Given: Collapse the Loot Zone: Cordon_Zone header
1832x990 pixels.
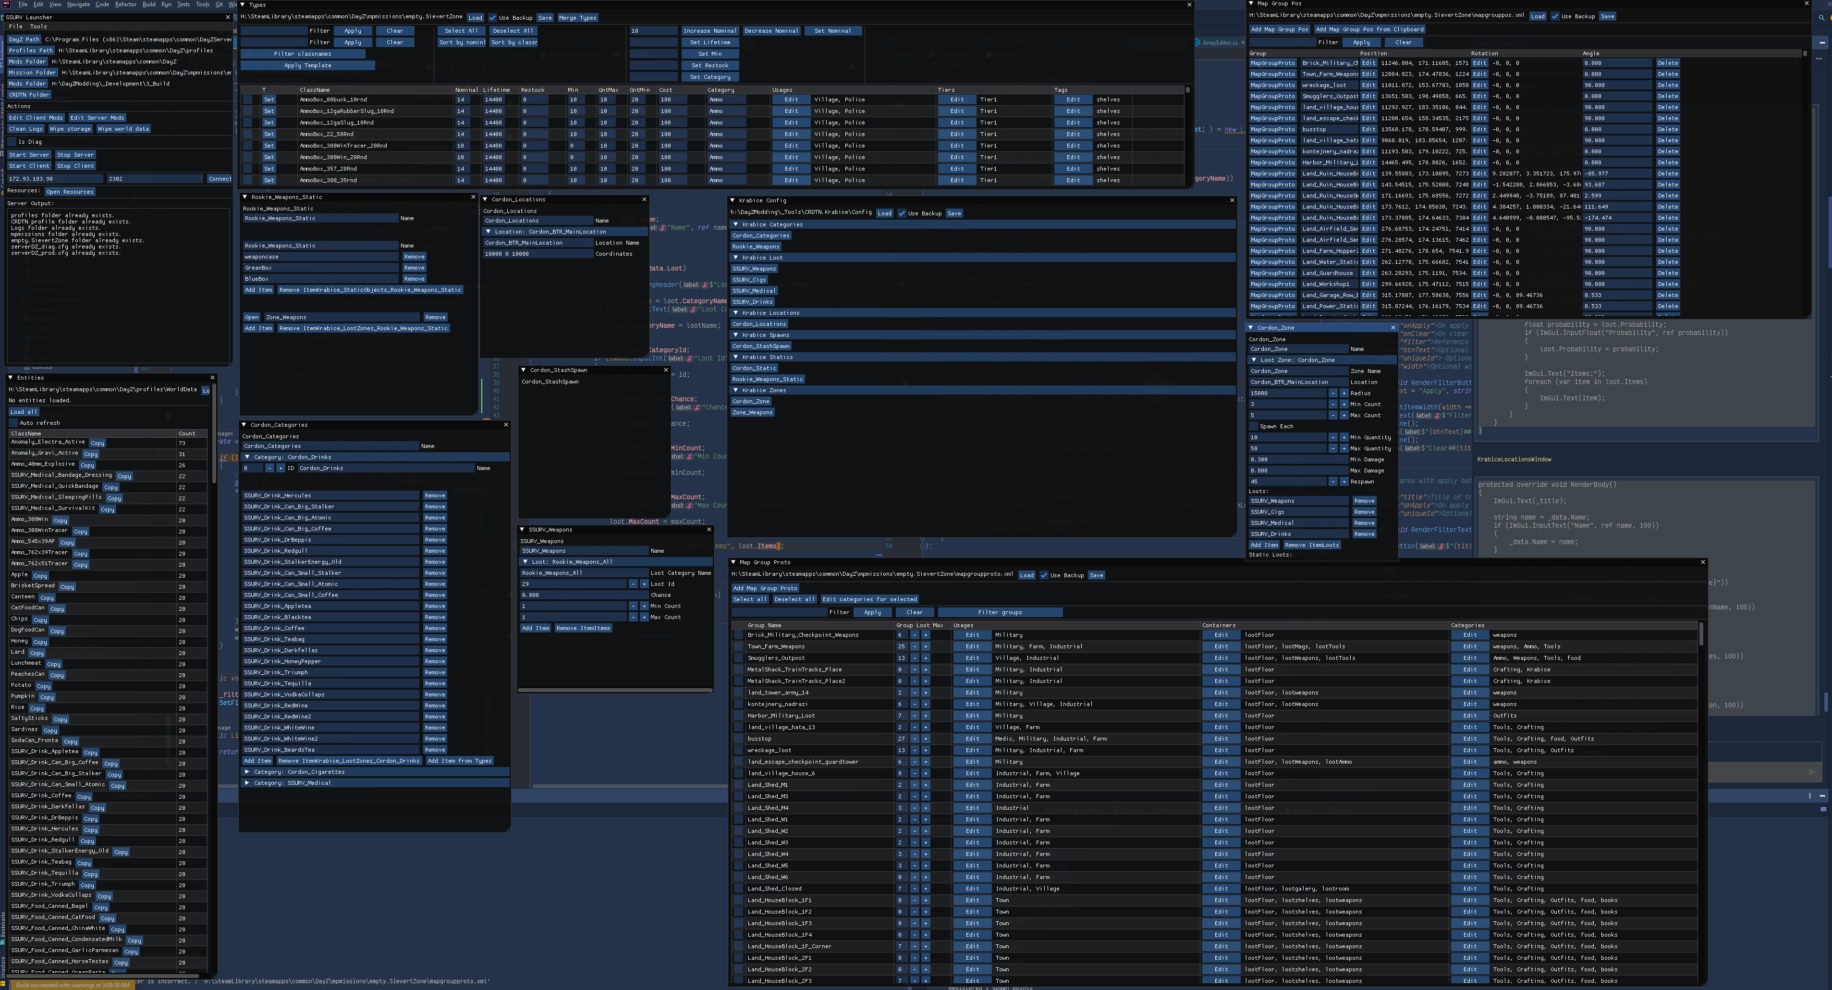Looking at the screenshot, I should pos(1254,360).
